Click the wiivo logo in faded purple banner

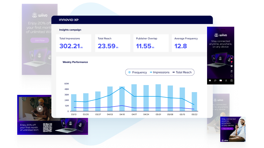click(x=40, y=15)
